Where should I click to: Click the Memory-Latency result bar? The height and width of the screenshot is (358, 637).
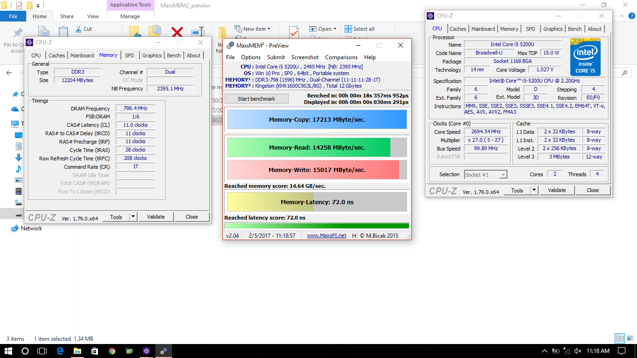317,202
